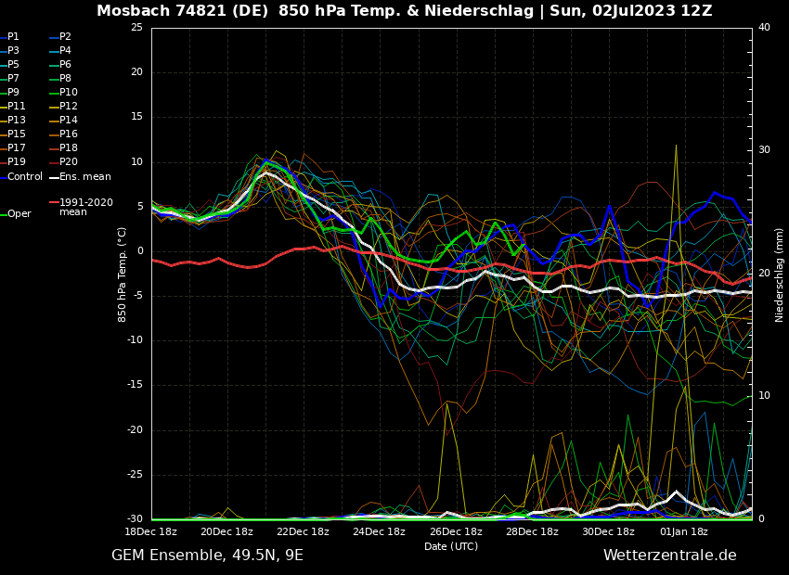Open the Wetterzentrale.de link
The image size is (789, 575).
pos(669,556)
